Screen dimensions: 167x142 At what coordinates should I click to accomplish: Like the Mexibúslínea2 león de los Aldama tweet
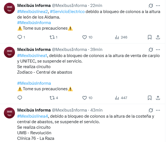(x=85, y=37)
